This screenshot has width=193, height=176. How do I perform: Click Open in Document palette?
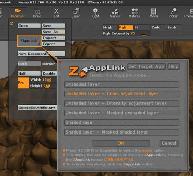29,26
